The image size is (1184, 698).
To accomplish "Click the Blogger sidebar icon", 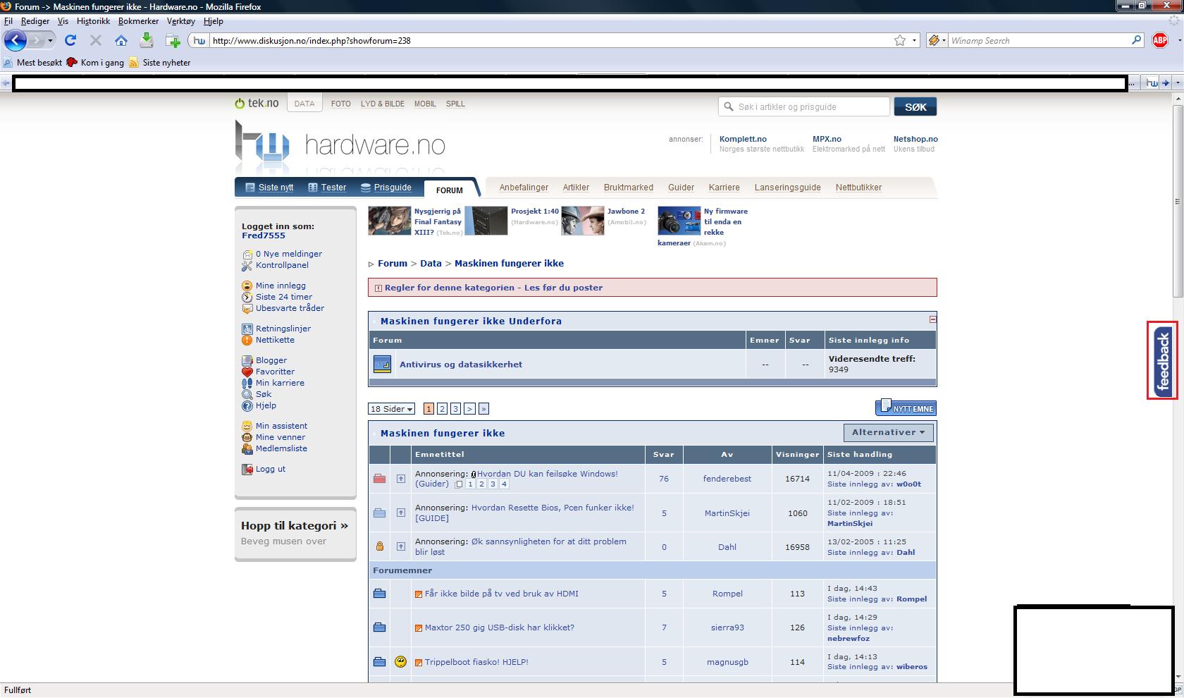I will pyautogui.click(x=247, y=360).
